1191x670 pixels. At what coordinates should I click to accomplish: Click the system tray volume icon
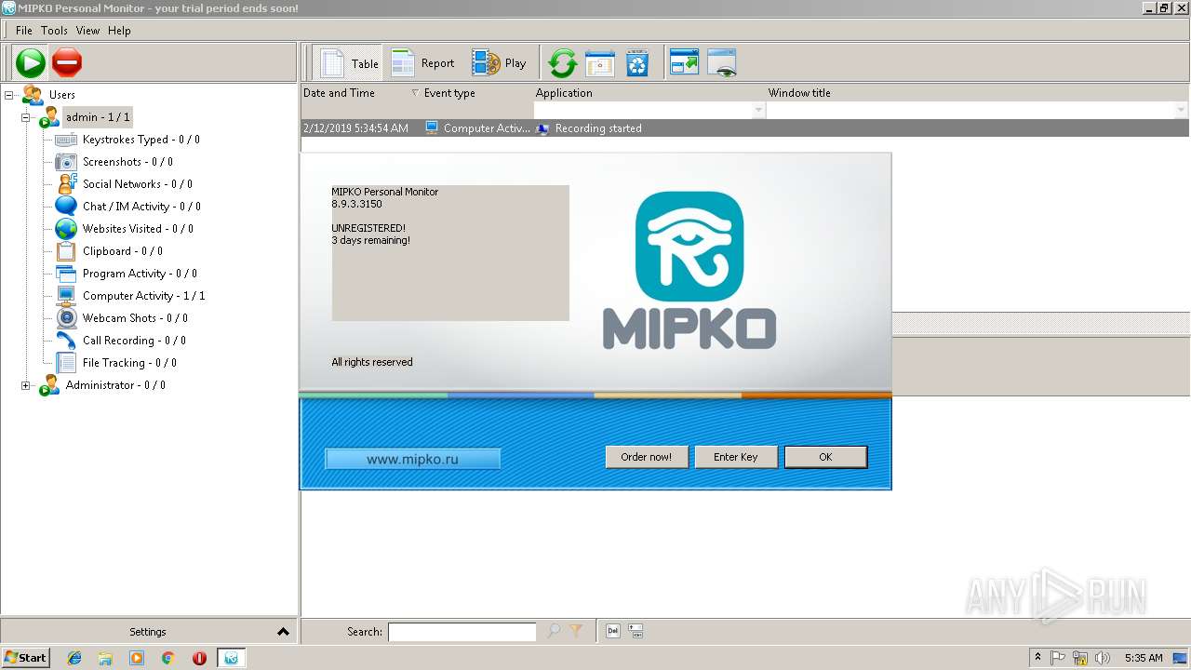[1103, 658]
